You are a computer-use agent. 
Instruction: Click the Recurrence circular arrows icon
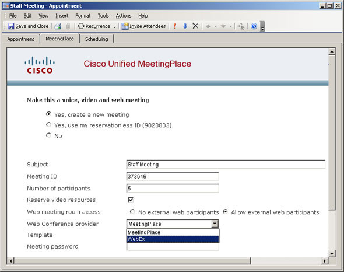tap(81, 26)
